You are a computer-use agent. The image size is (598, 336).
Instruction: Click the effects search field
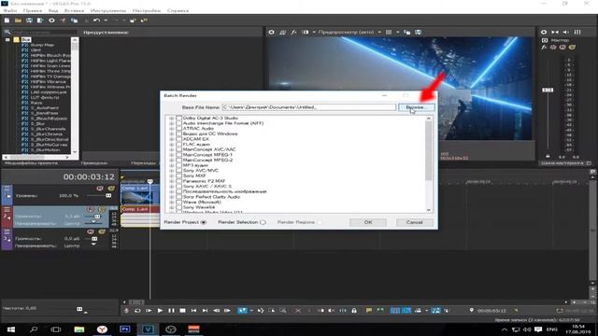click(x=44, y=33)
